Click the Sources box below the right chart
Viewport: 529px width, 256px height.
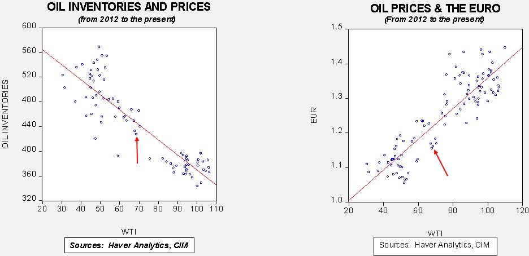click(434, 245)
